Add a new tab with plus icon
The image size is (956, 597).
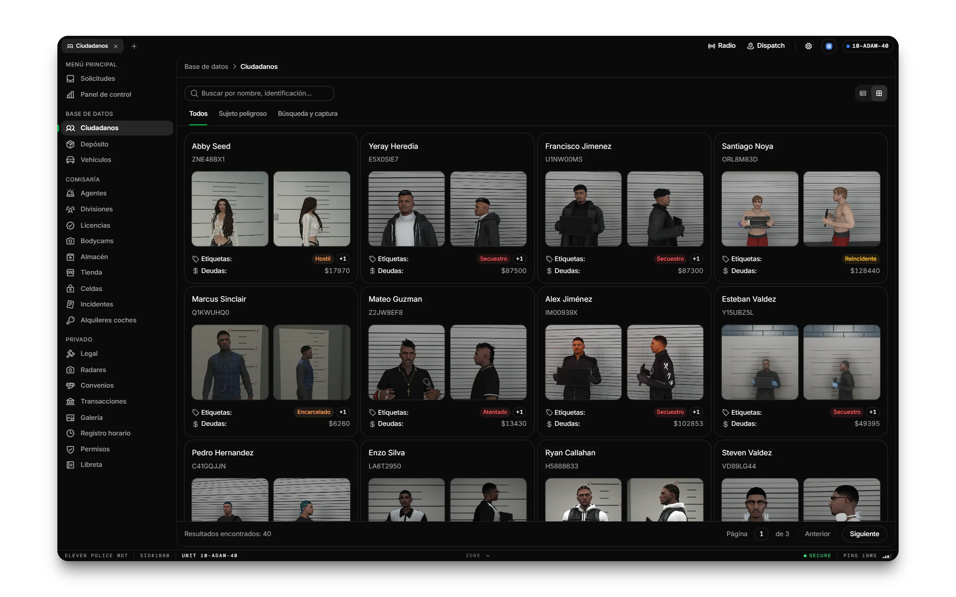134,46
